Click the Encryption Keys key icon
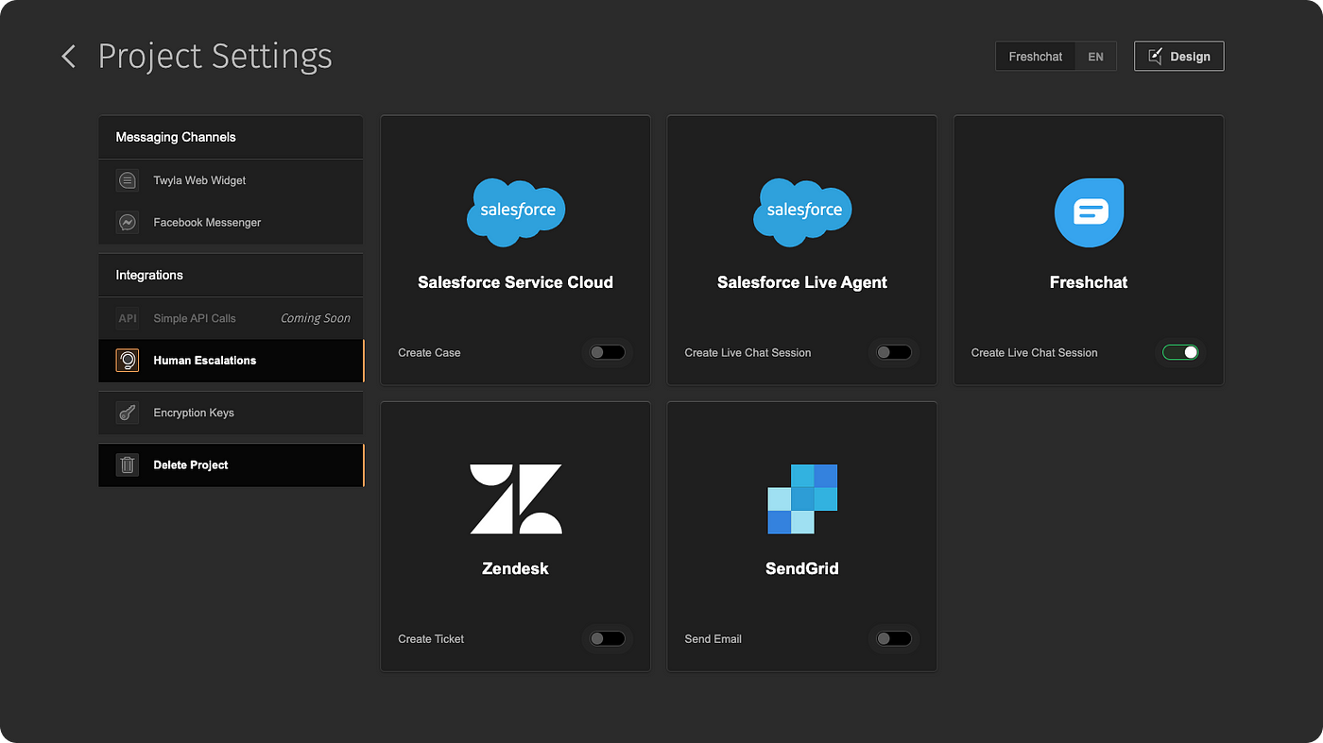The image size is (1323, 743). click(x=128, y=413)
